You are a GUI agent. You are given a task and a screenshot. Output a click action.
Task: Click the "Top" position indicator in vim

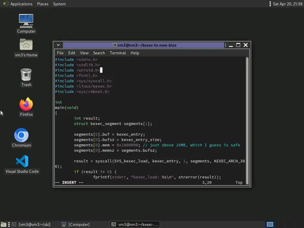point(239,183)
